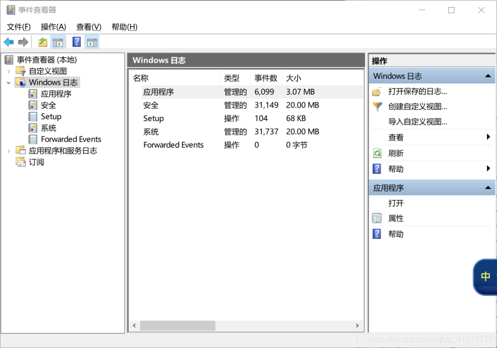Click the 自定义视图 folder icon

(21, 71)
